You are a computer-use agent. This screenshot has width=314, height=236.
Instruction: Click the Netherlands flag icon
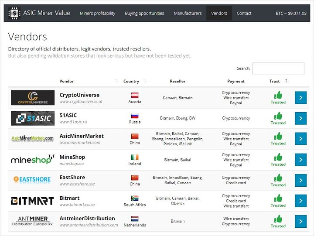[x=135, y=219]
